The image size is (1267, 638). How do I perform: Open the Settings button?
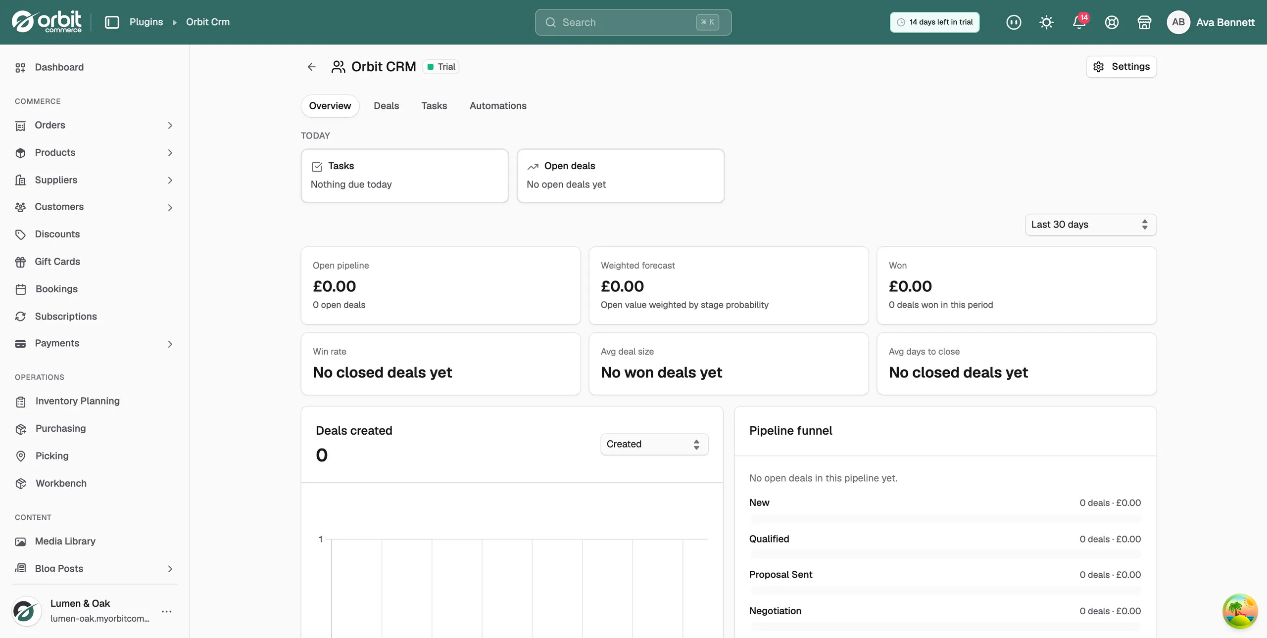click(x=1121, y=67)
